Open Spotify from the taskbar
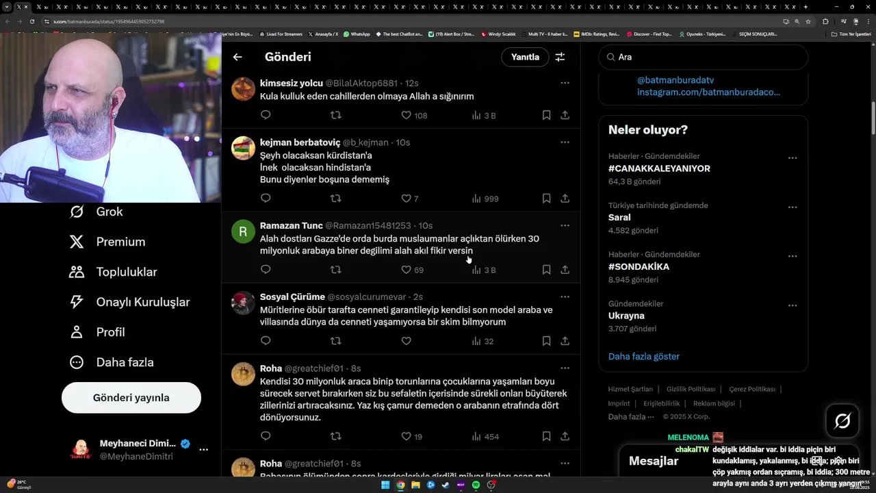This screenshot has width=876, height=493. 476,485
